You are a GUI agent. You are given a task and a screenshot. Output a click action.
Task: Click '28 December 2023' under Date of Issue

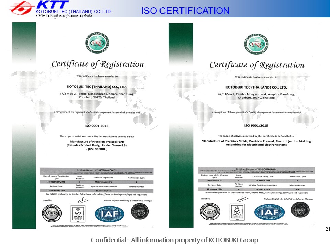[56, 182]
